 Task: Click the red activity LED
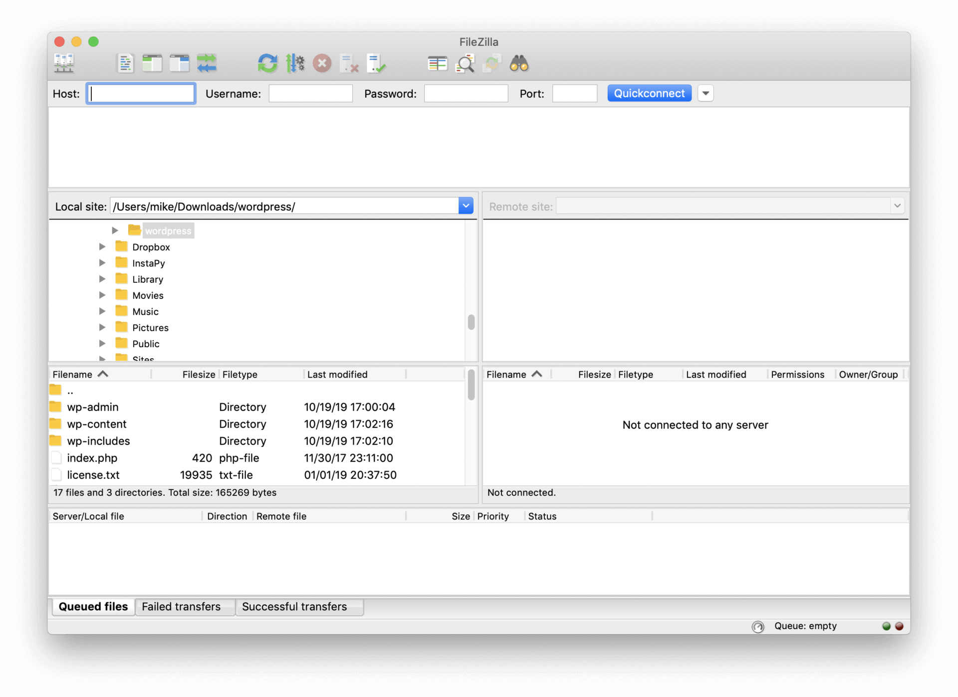899,626
